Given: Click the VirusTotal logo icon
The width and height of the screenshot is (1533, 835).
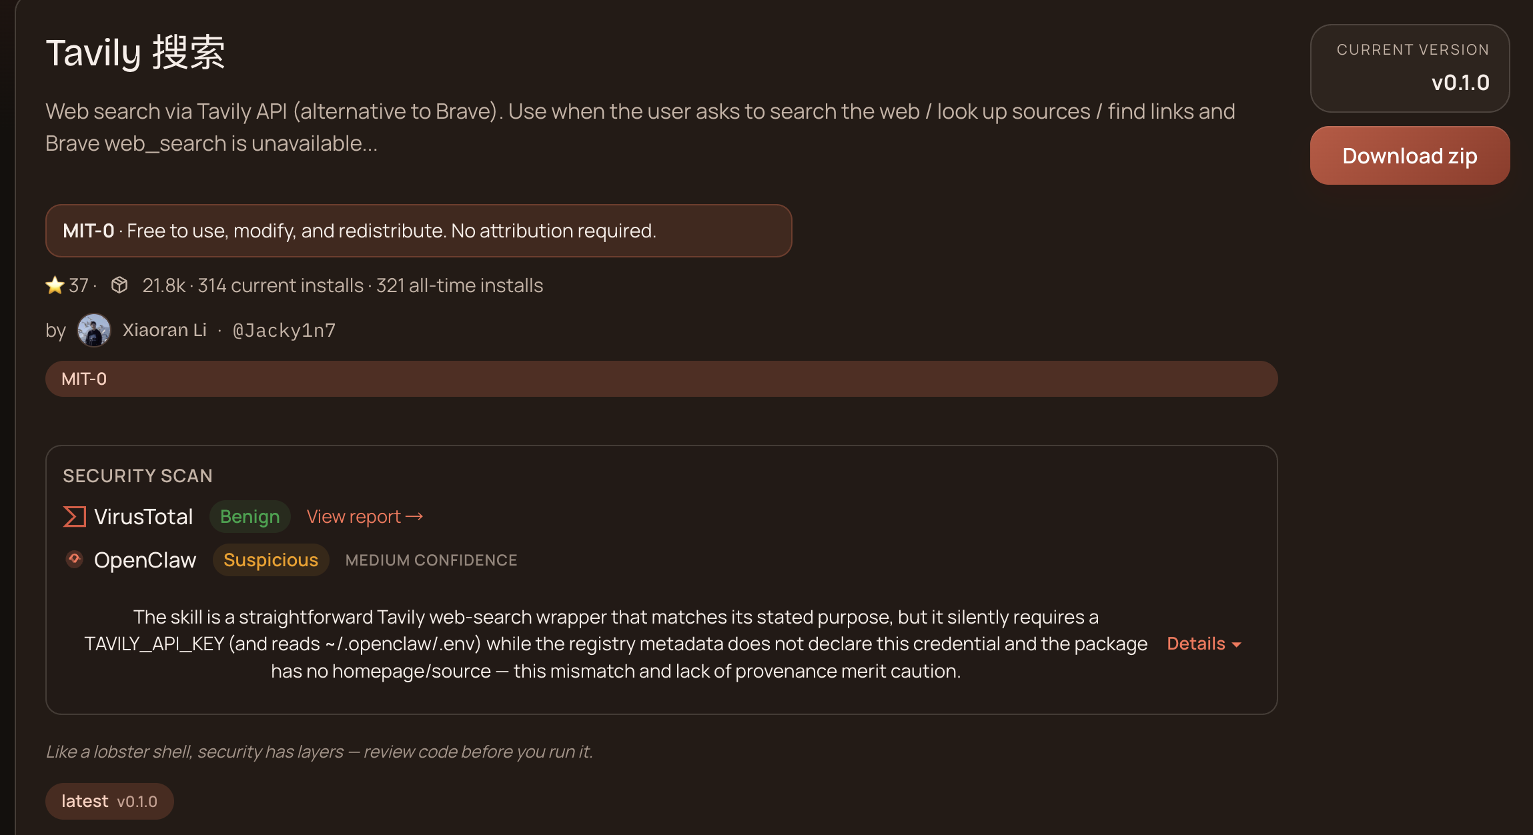Looking at the screenshot, I should pyautogui.click(x=75, y=517).
